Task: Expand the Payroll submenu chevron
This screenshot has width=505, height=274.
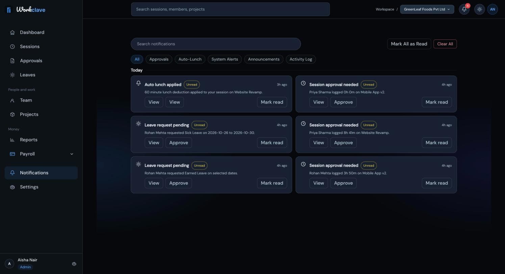Action: 72,154
